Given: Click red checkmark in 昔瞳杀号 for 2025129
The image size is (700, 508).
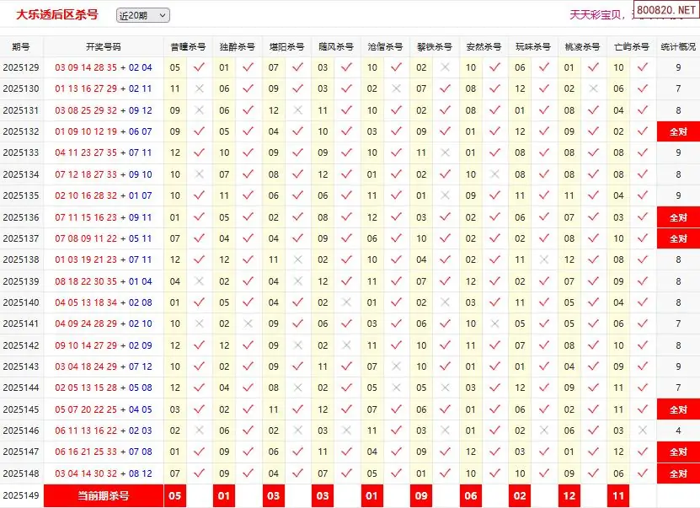Looking at the screenshot, I should point(199,67).
